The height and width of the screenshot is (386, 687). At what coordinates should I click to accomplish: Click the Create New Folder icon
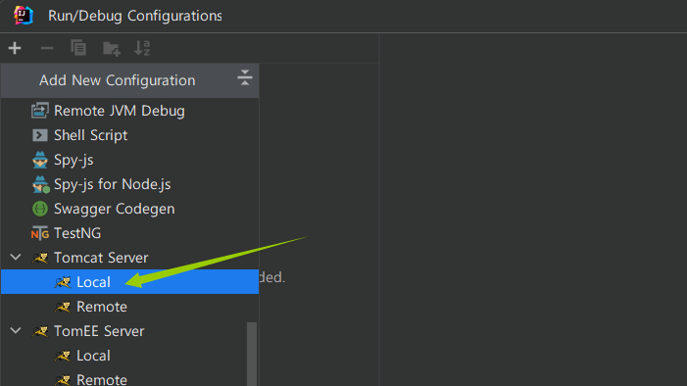(112, 48)
